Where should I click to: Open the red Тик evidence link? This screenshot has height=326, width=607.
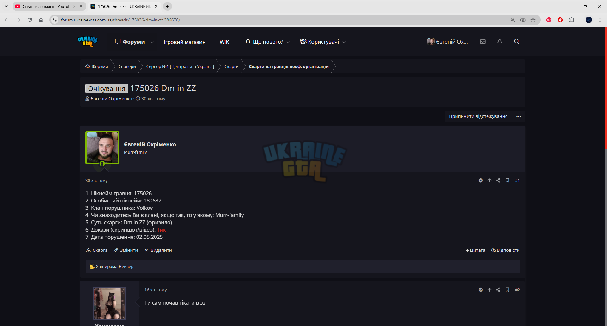(x=161, y=230)
